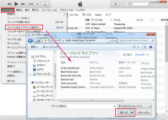Focus the iTunes 検索 search box
The image size is (168, 120).
[136, 4]
